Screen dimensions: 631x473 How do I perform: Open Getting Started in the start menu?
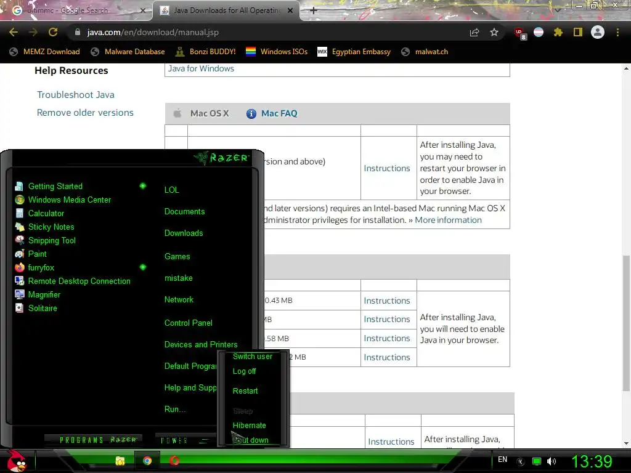55,186
